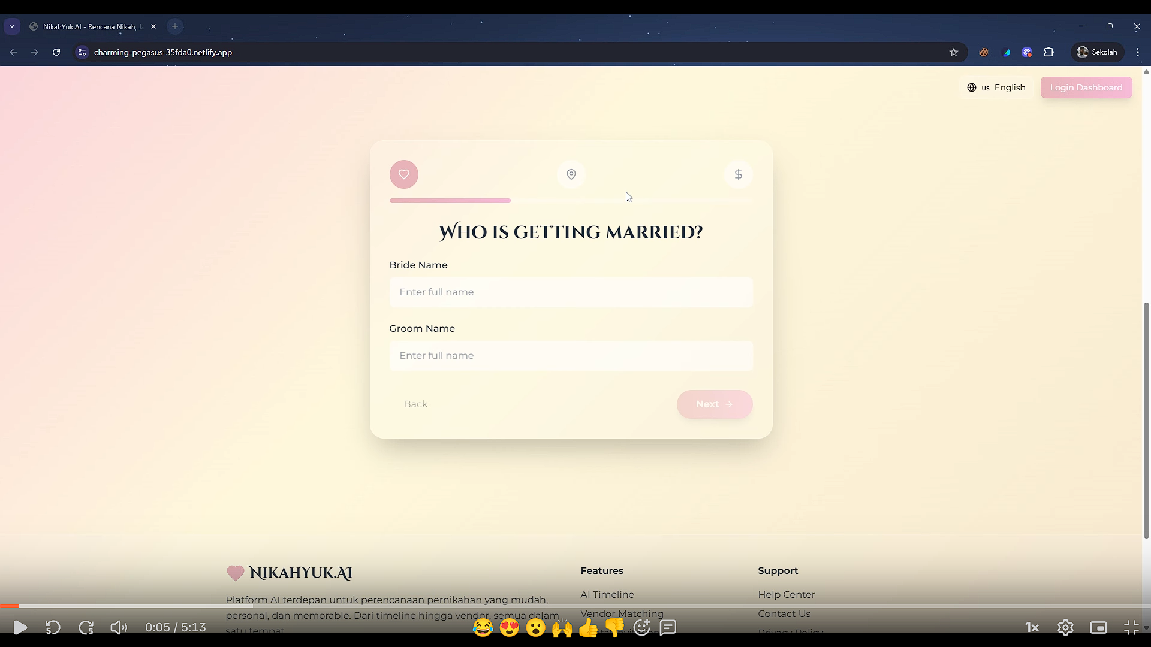Click the Next button
The image size is (1151, 647).
tap(714, 404)
